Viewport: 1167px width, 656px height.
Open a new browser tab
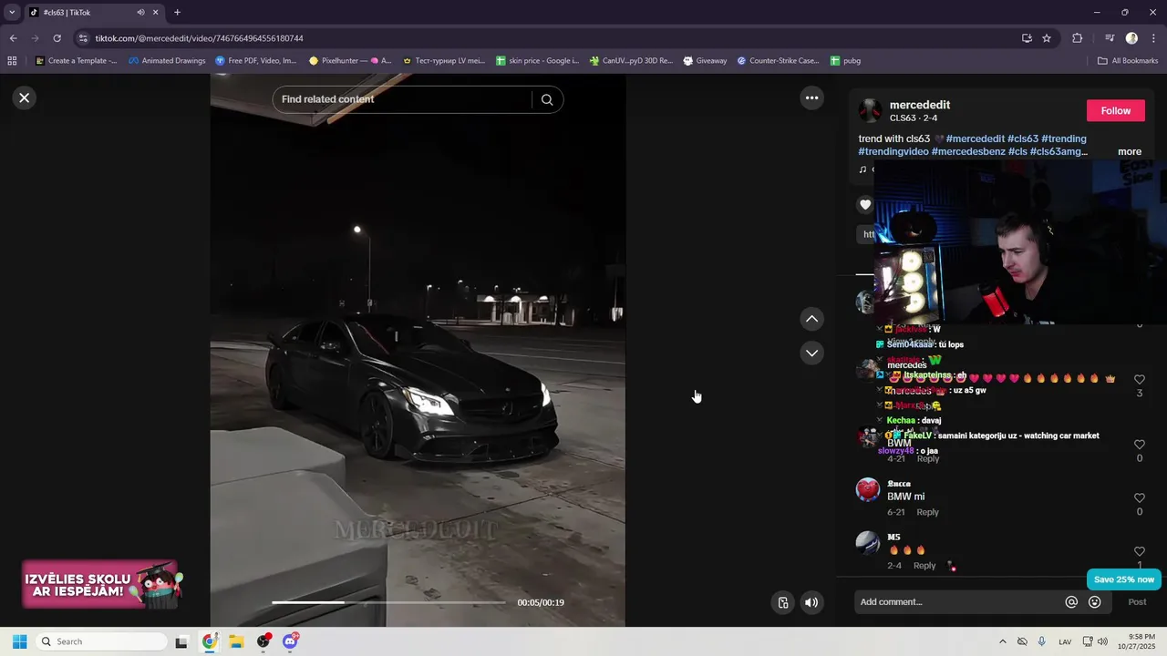click(x=177, y=13)
